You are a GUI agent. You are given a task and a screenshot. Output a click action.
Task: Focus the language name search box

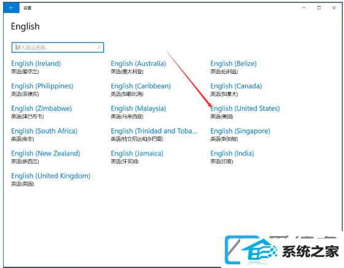(58, 47)
